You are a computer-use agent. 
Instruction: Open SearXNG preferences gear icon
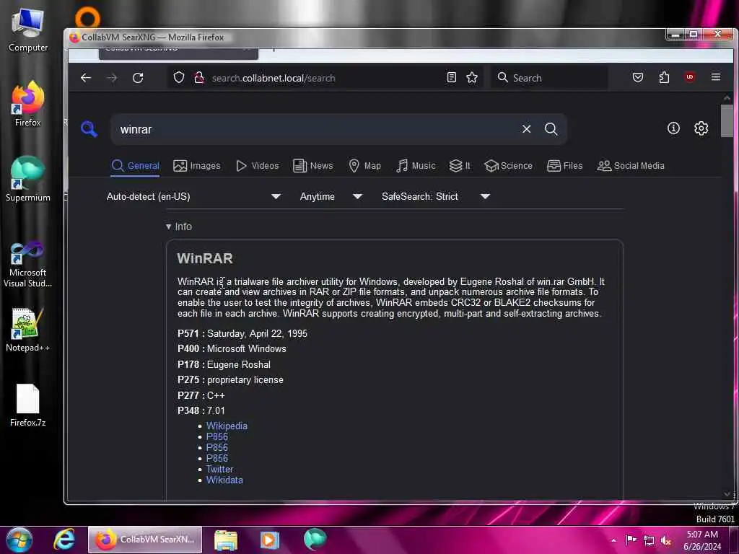pyautogui.click(x=701, y=128)
